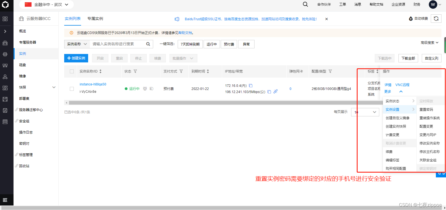Choose reset password from the submenu
The height and width of the screenshot is (210, 446).
coord(426,110)
